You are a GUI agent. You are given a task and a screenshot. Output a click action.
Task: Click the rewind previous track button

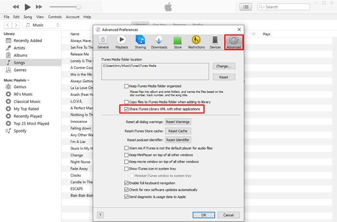(16, 7)
